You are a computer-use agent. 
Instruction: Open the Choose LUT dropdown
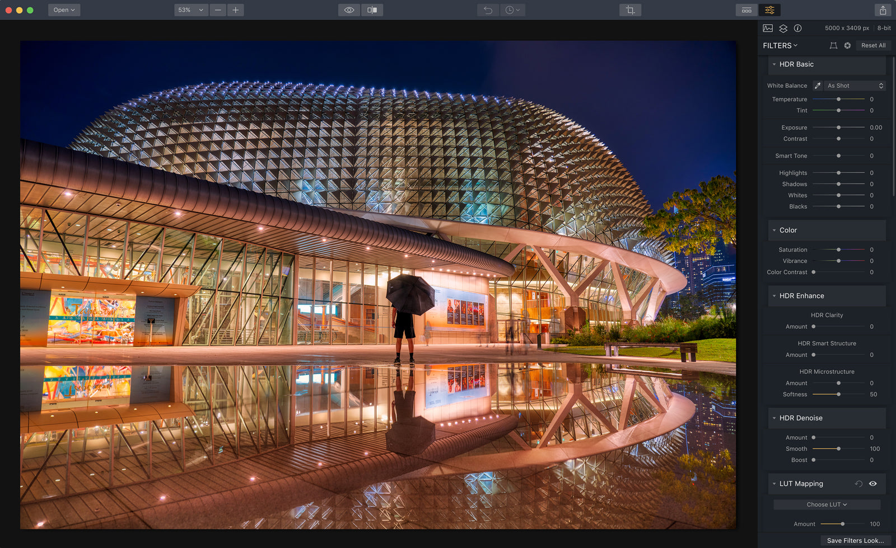coord(826,504)
